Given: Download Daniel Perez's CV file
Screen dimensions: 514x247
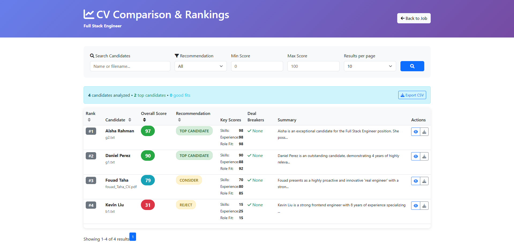Looking at the screenshot, I should [x=424, y=156].
